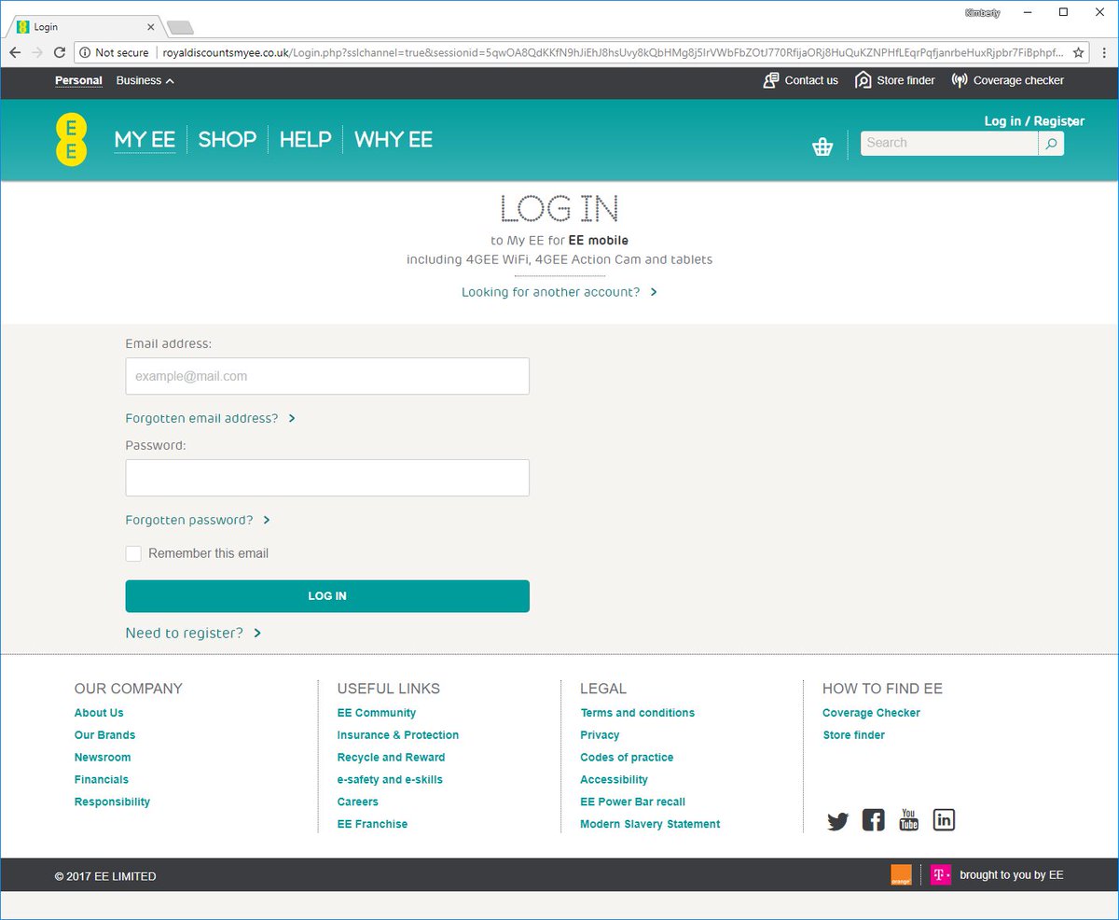The height and width of the screenshot is (920, 1119).
Task: Open Coverage Checker footer link
Action: tap(871, 713)
